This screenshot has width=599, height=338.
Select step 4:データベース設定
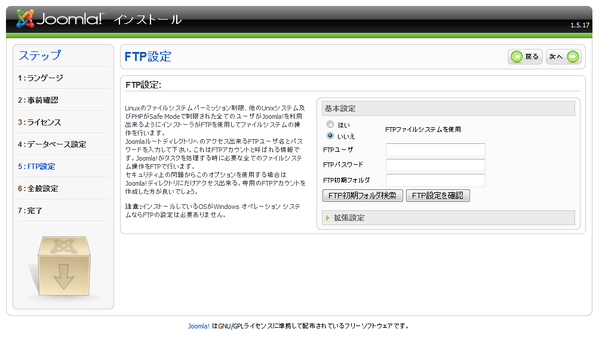coord(52,145)
